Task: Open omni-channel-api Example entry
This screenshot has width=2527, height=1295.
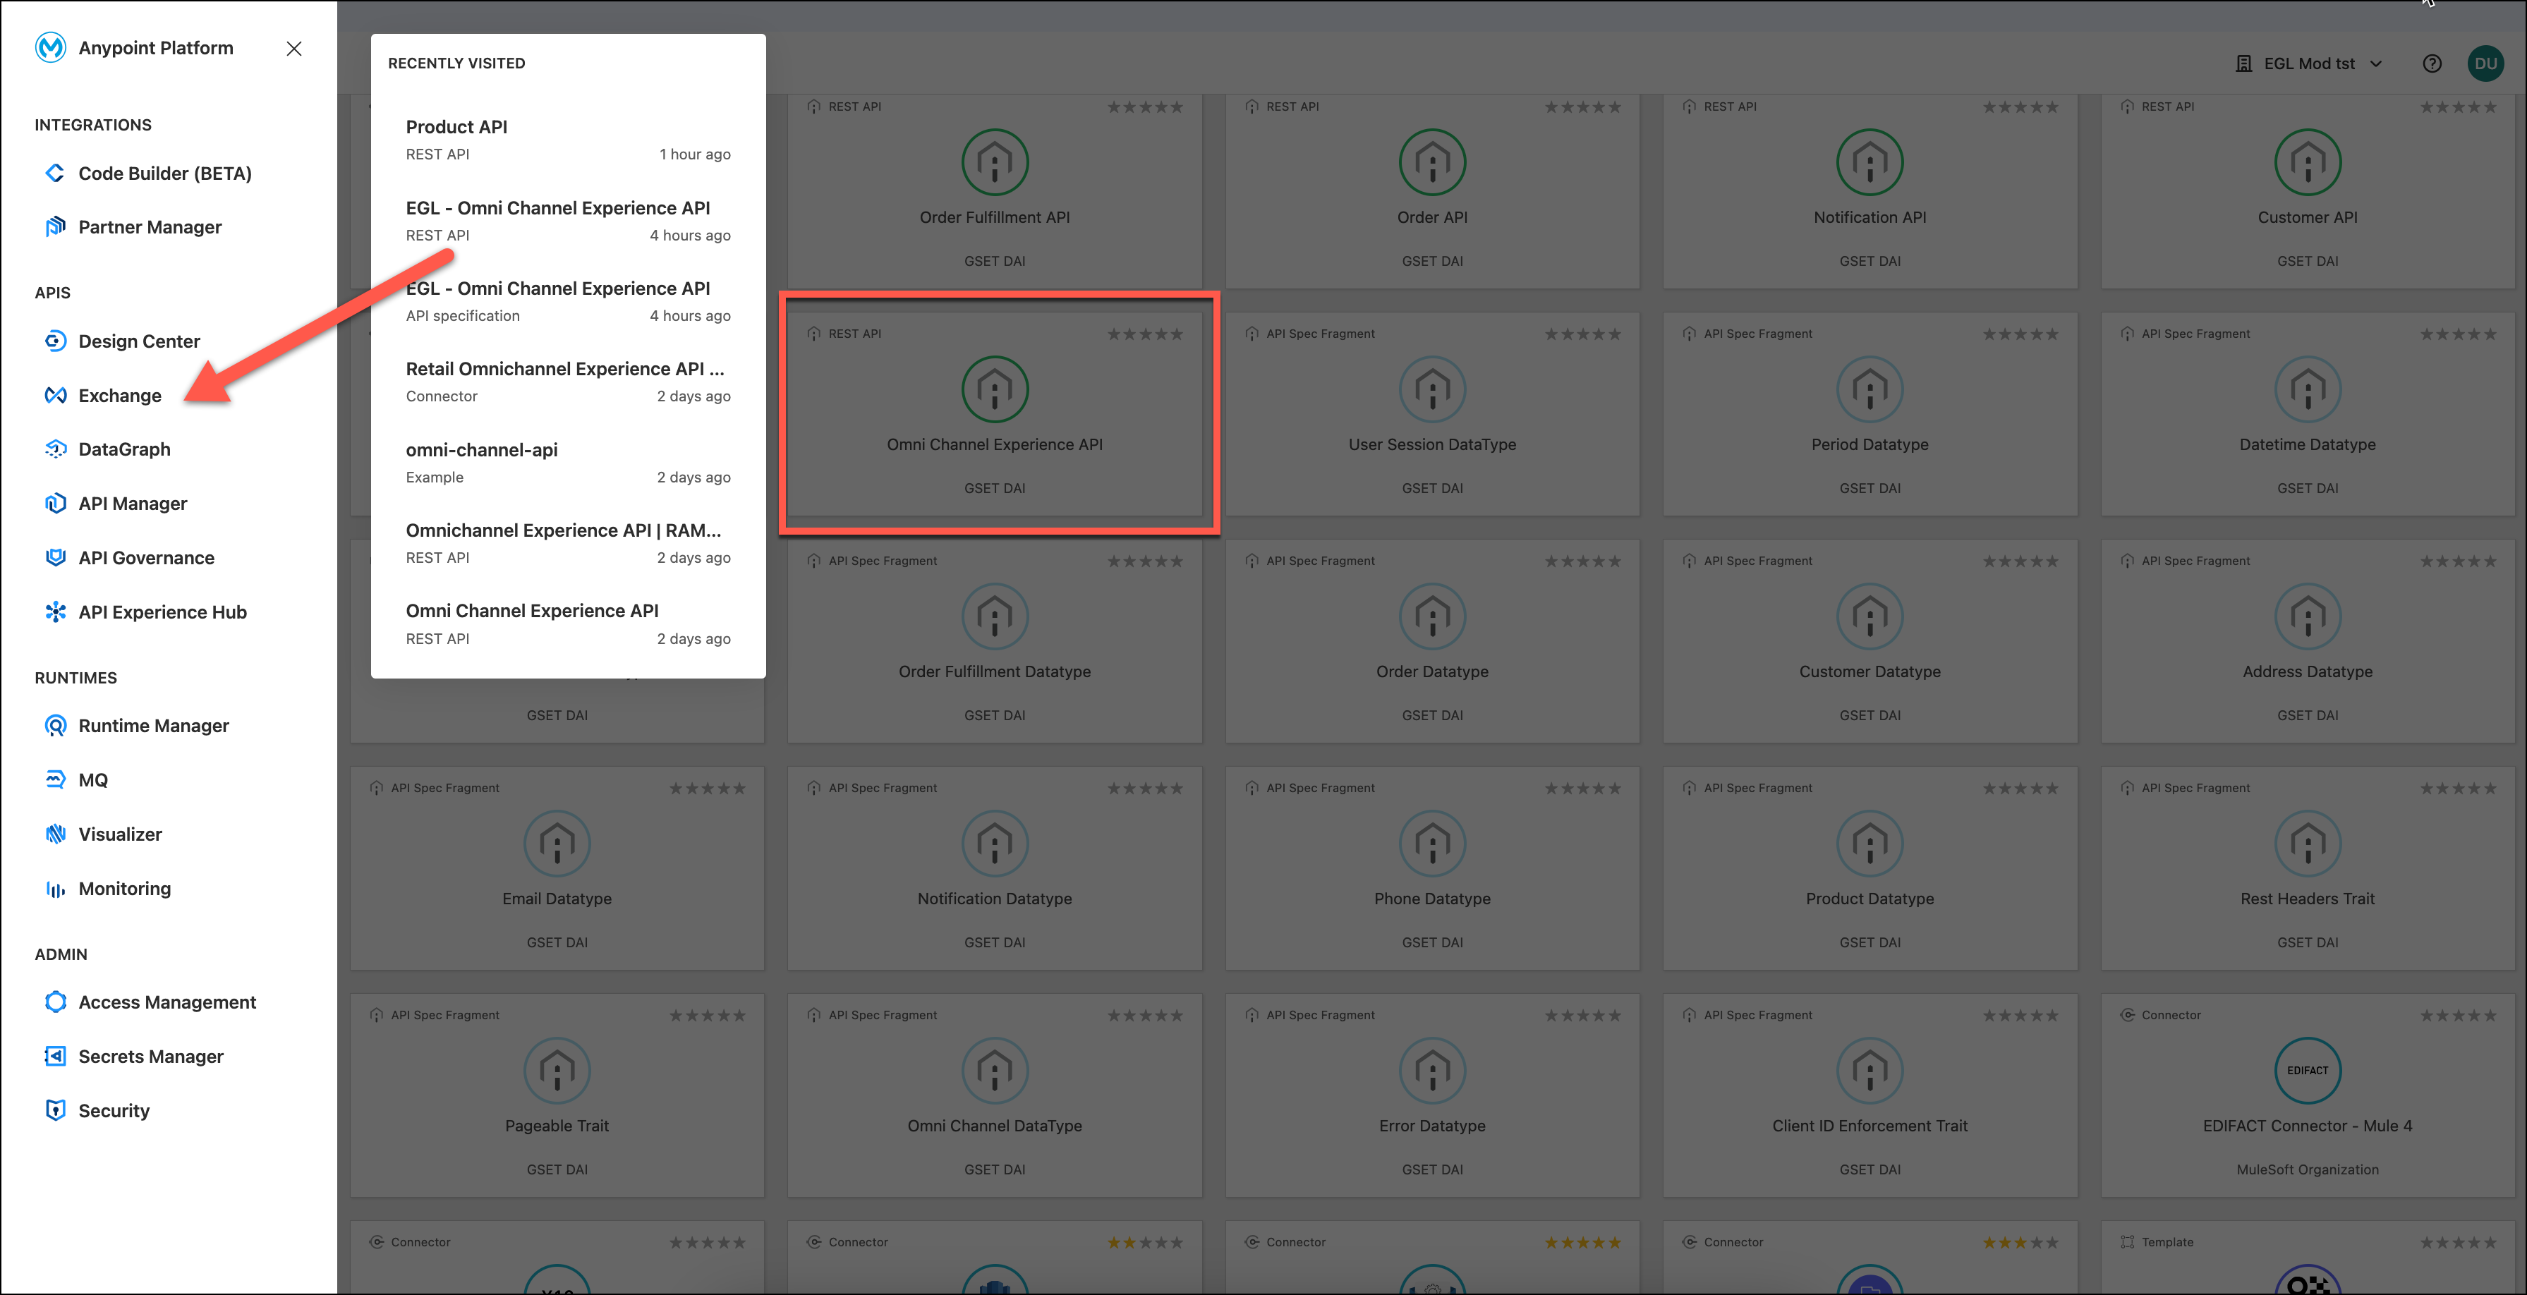Action: tap(568, 462)
